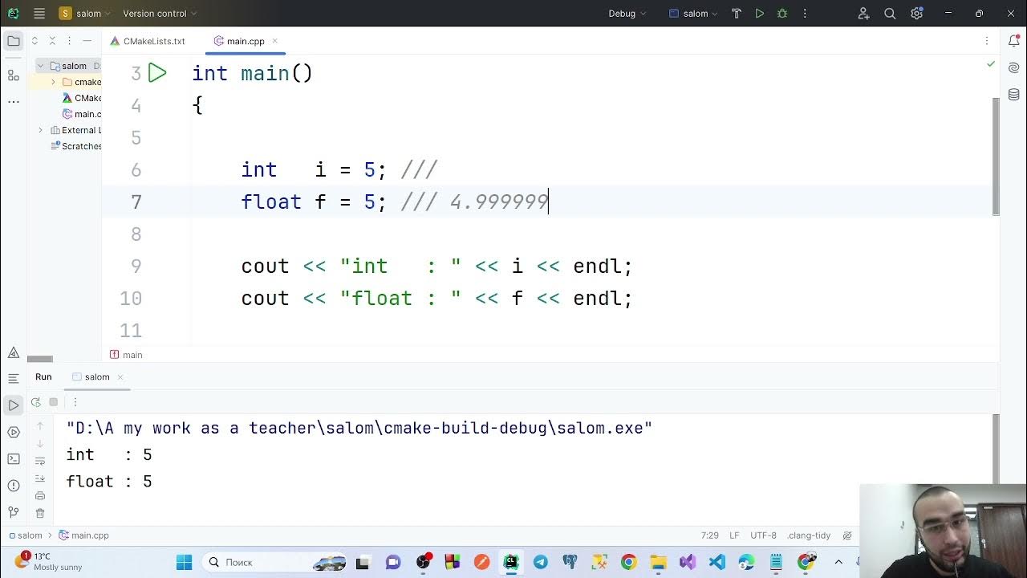
Task: Print run output with the printer icon
Action: pyautogui.click(x=40, y=496)
